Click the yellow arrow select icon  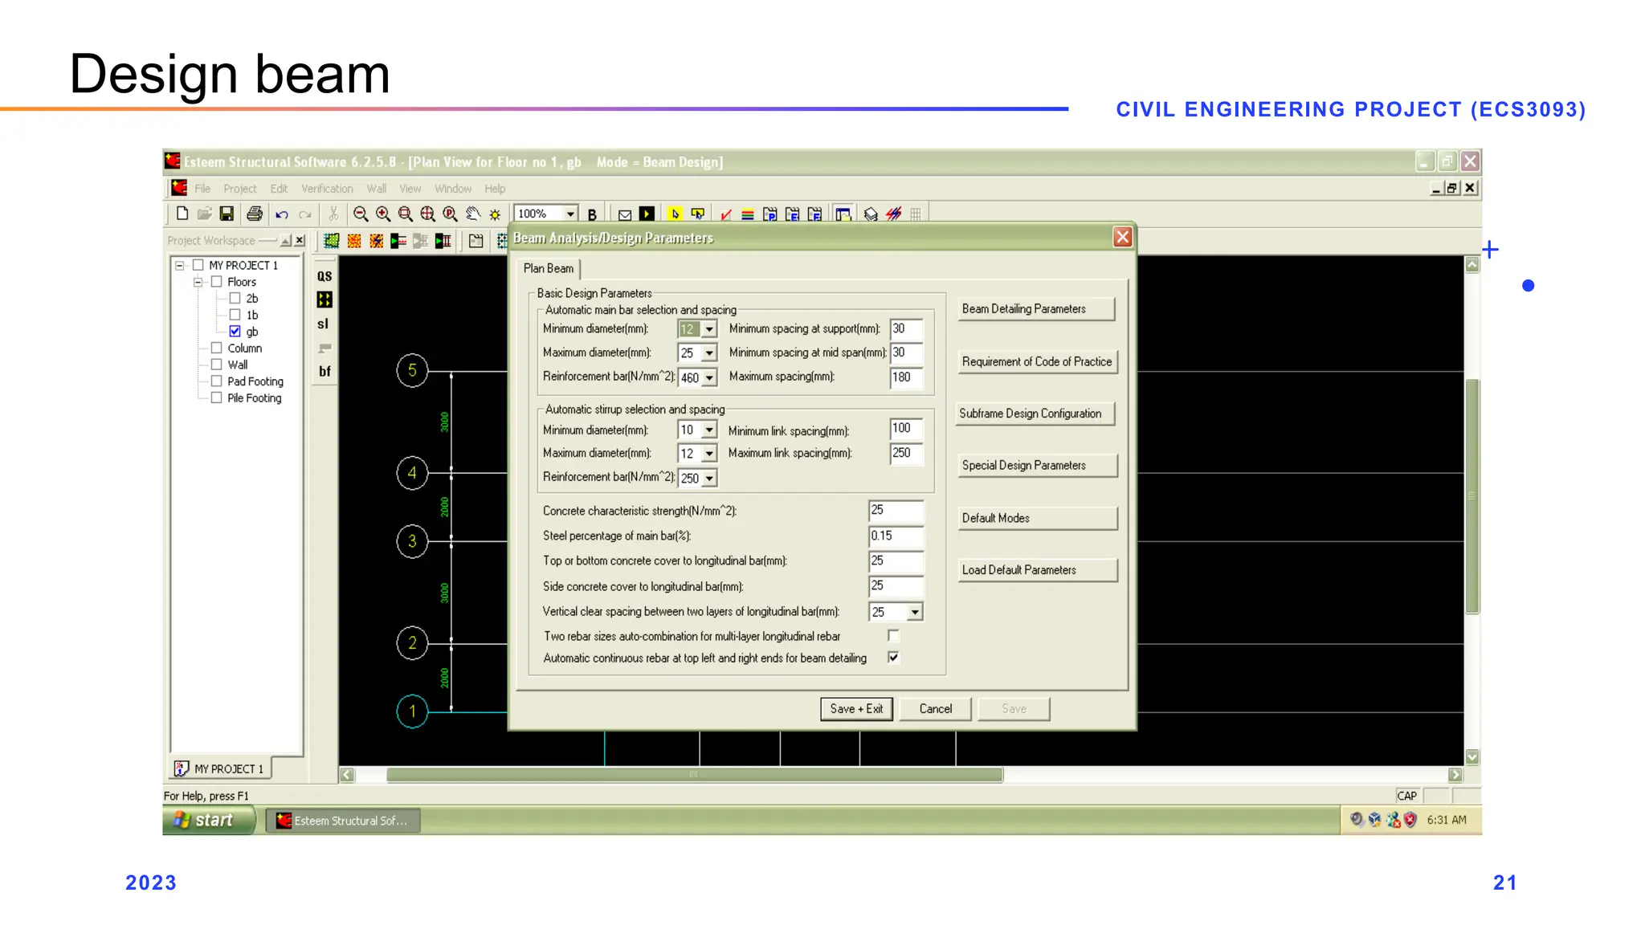(675, 214)
